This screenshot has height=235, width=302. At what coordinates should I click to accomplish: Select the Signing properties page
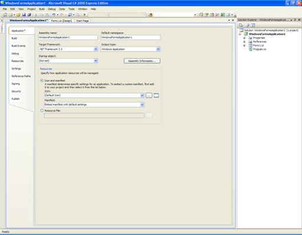coord(15,84)
